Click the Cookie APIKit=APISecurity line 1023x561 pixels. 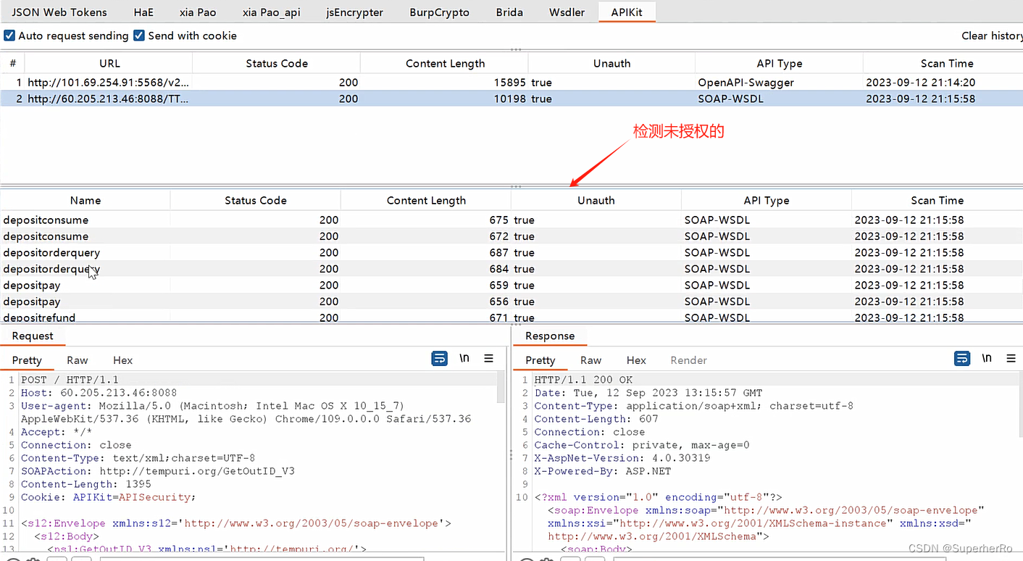(109, 497)
